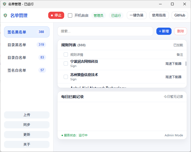The width and height of the screenshot is (191, 152).
Task: Click the 一键伪装 button
Action: 136,15
